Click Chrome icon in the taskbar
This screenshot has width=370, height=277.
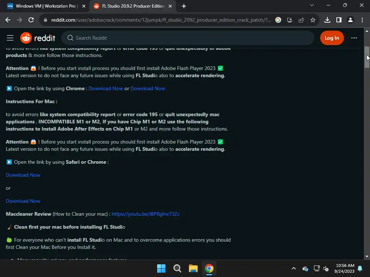[x=209, y=268]
